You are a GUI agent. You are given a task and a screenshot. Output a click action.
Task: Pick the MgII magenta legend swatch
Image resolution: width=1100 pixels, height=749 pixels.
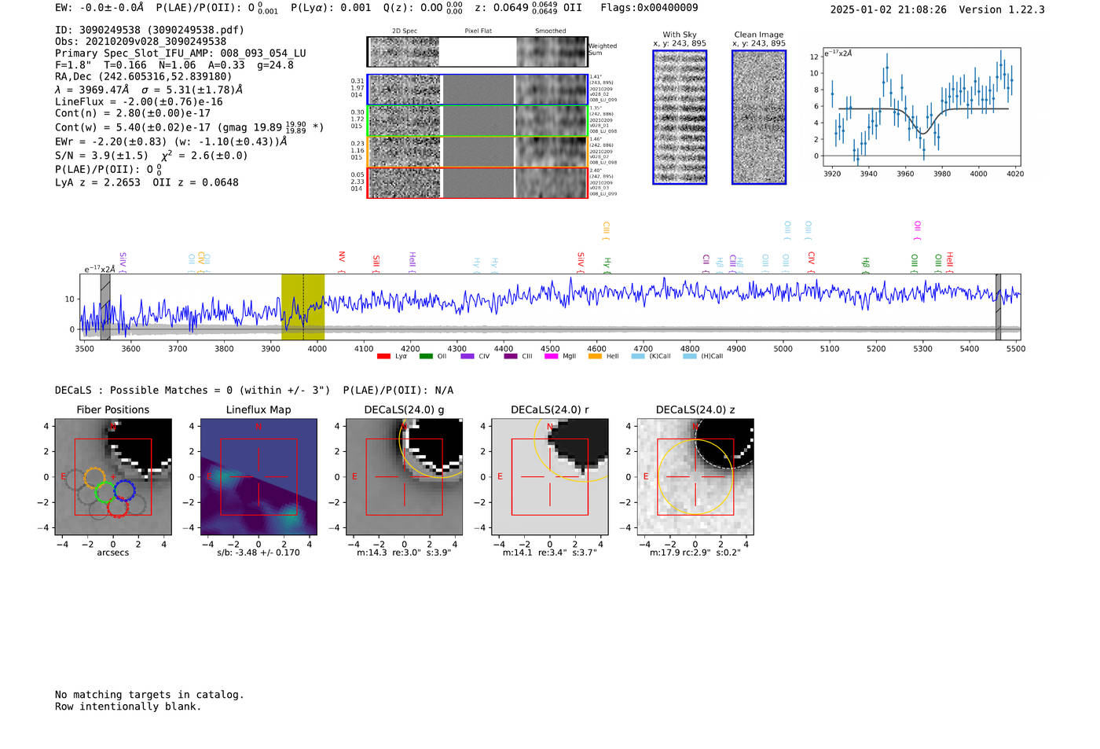(x=551, y=357)
